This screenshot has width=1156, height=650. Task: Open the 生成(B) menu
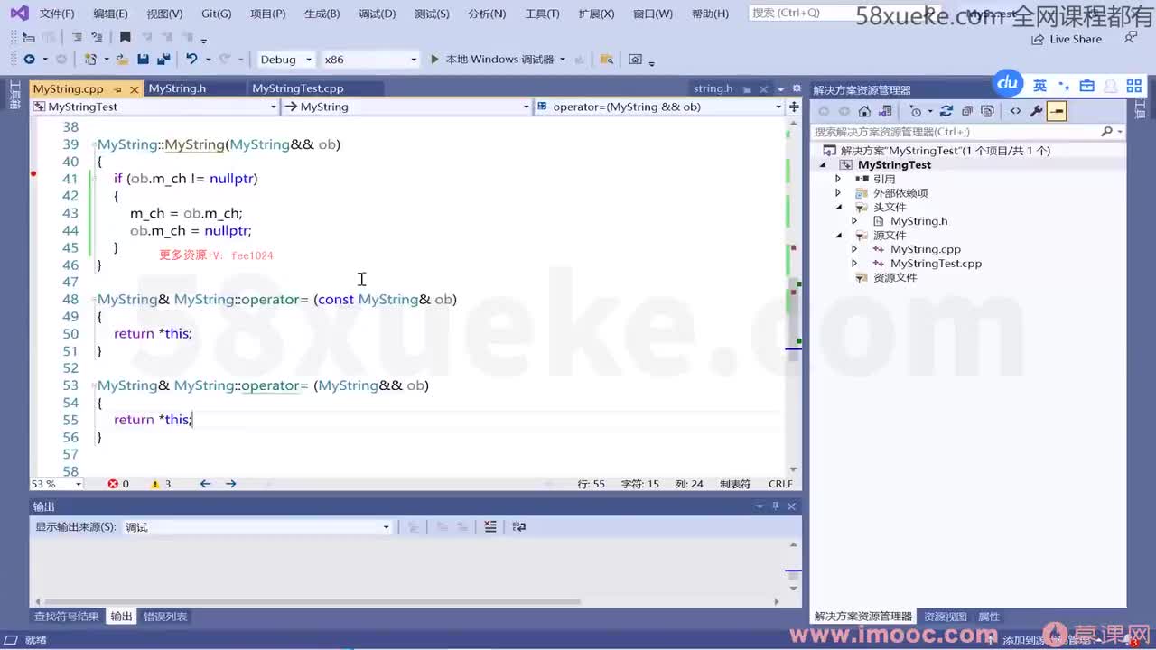pos(322,14)
